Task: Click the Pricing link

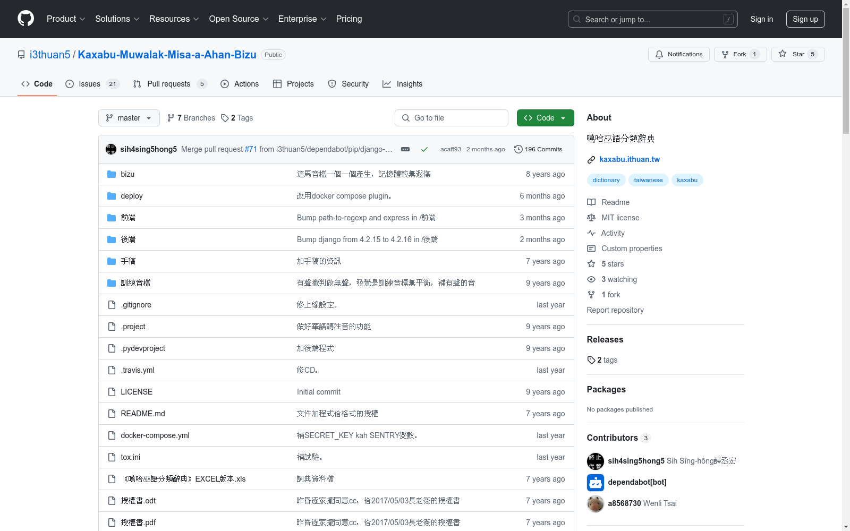Action: (x=349, y=19)
